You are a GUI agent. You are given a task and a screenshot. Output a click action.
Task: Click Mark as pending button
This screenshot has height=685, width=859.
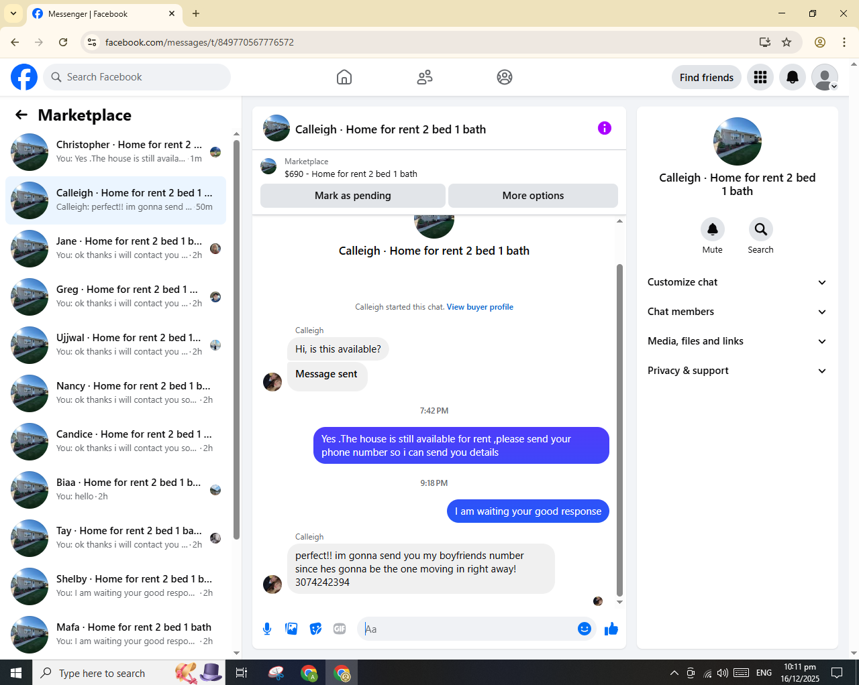click(353, 196)
